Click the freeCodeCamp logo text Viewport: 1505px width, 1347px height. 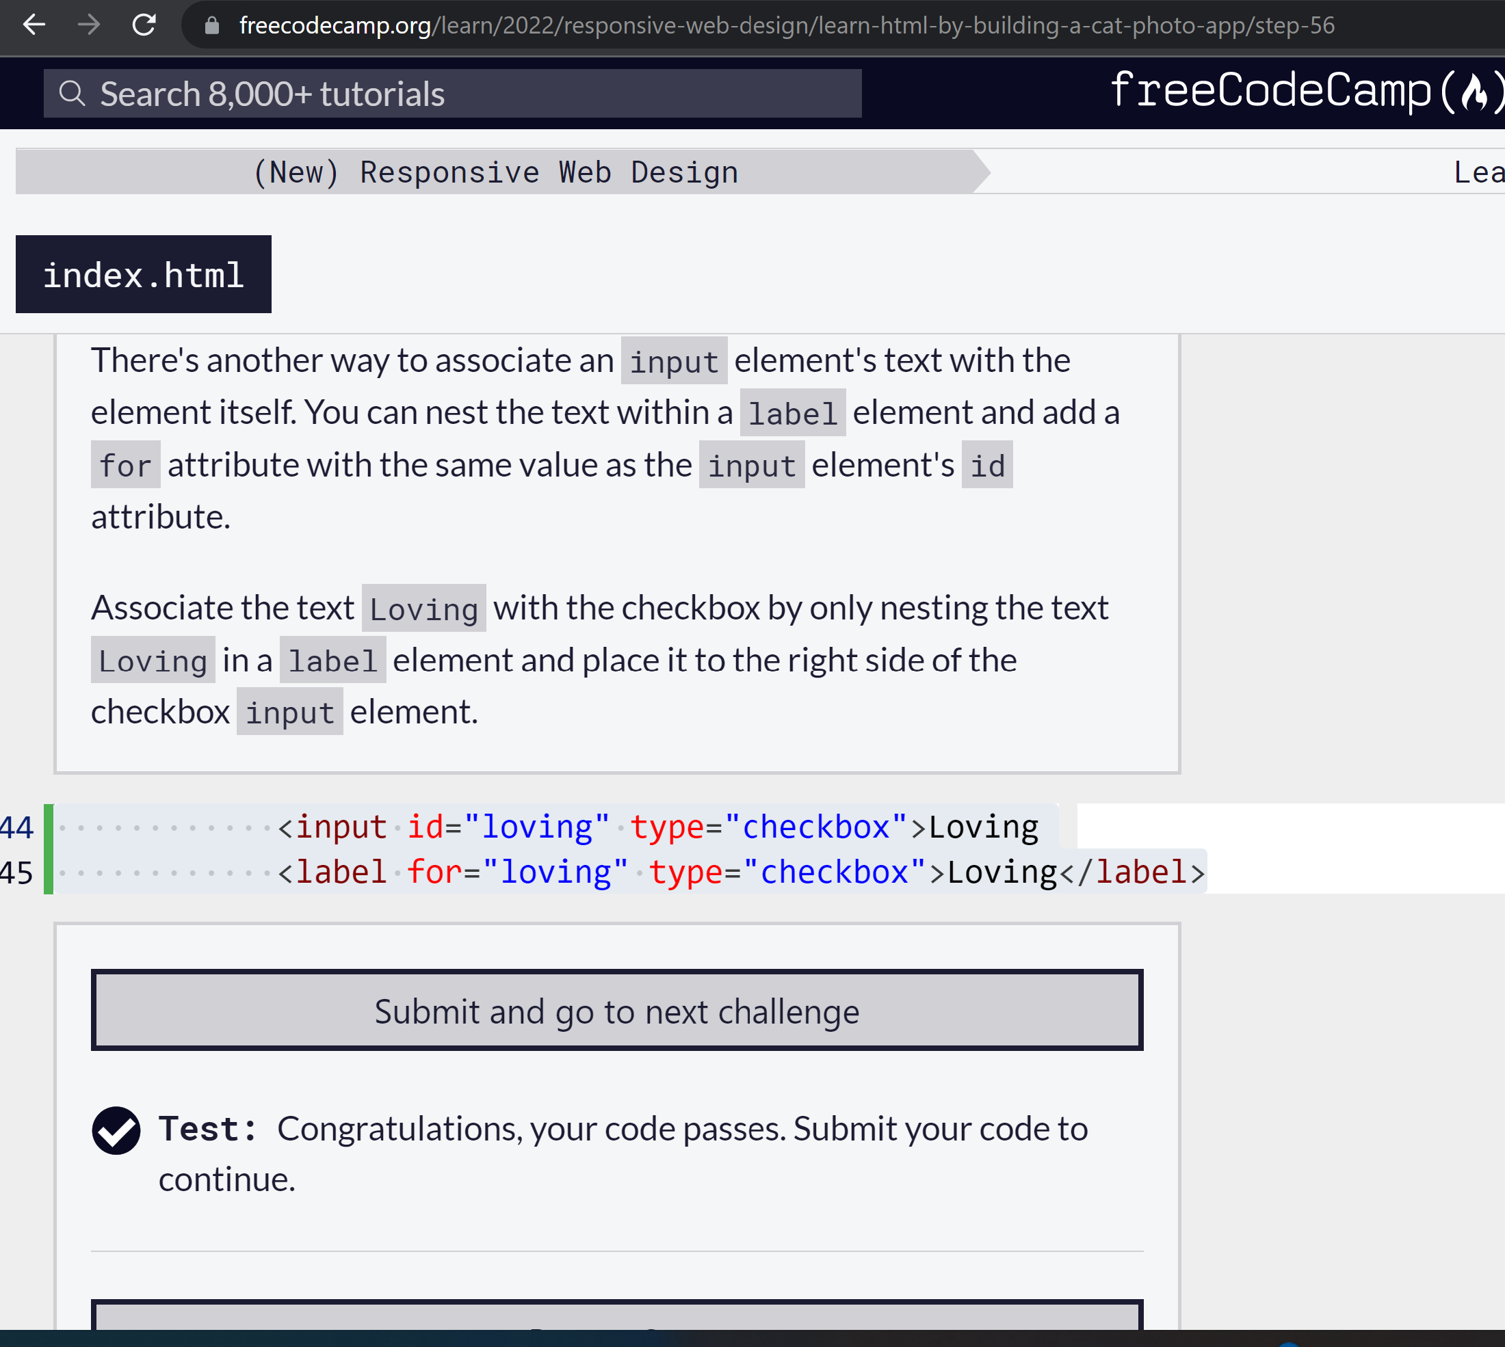coord(1270,91)
